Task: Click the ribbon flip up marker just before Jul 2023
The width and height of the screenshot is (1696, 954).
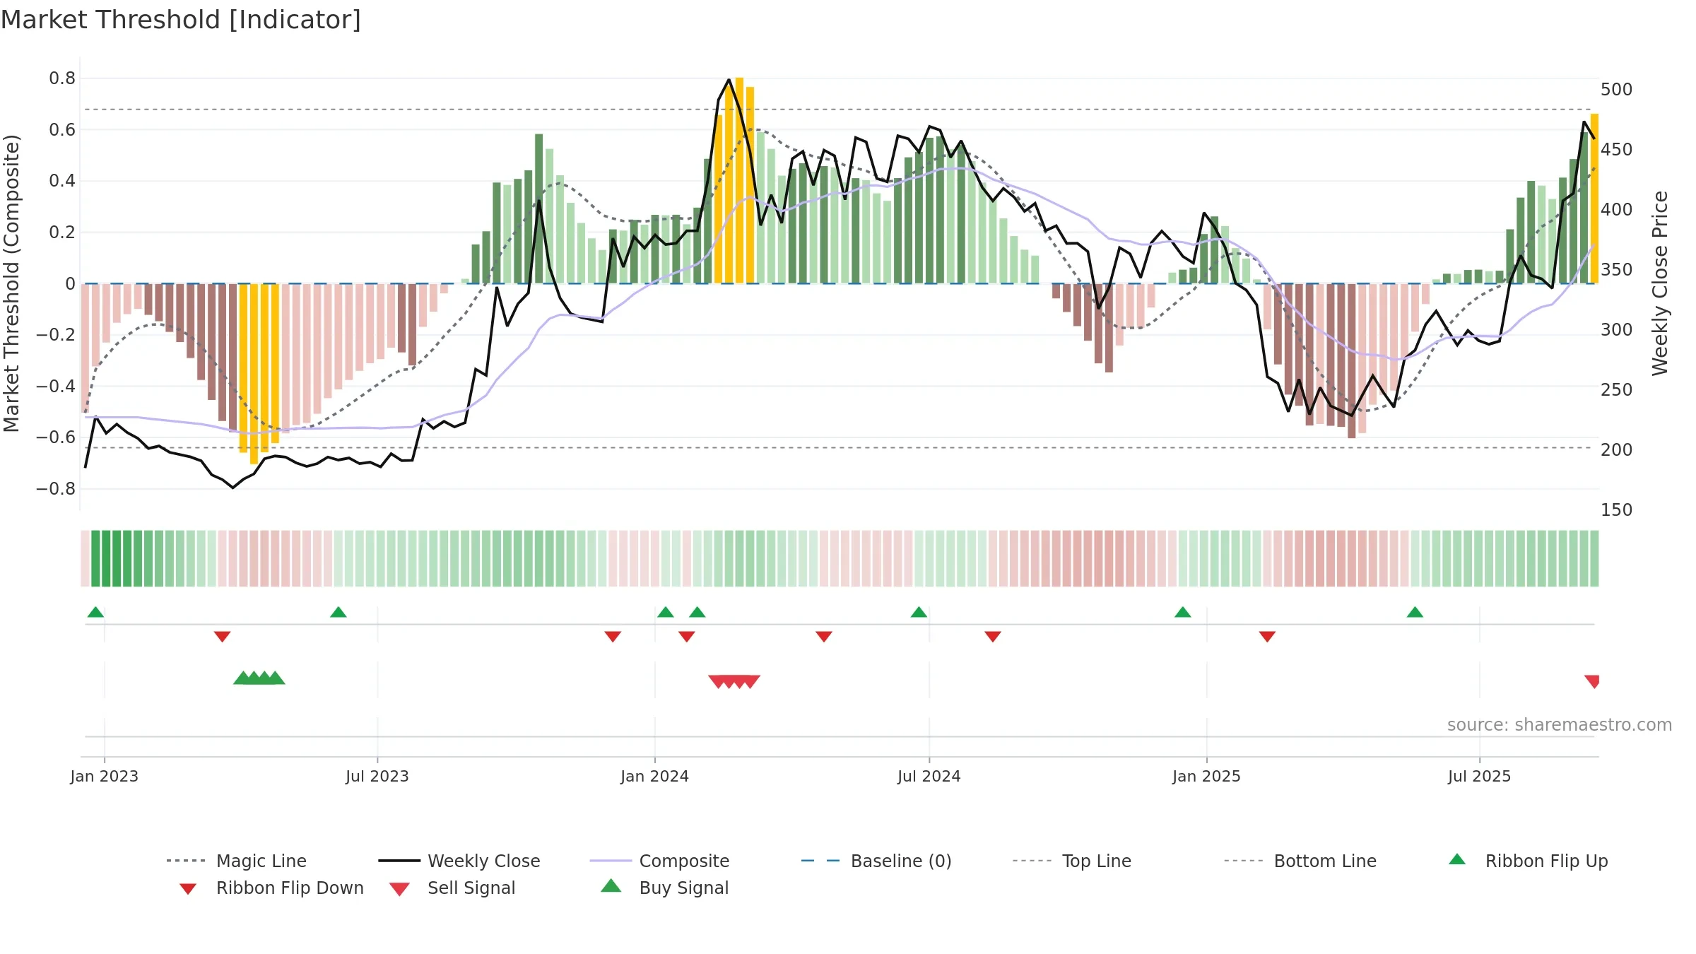Action: click(338, 612)
